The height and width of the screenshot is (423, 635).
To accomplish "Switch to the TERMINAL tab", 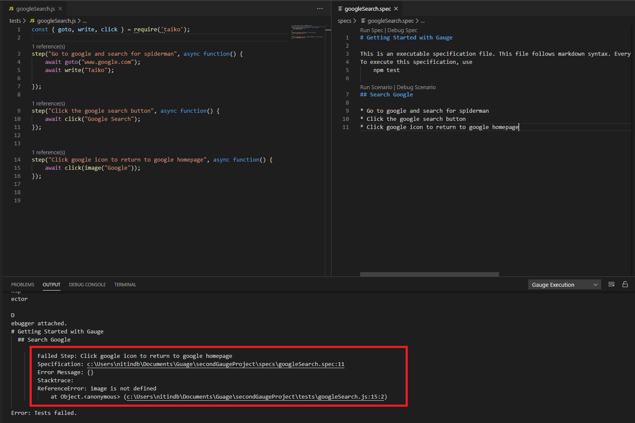I will (x=125, y=284).
